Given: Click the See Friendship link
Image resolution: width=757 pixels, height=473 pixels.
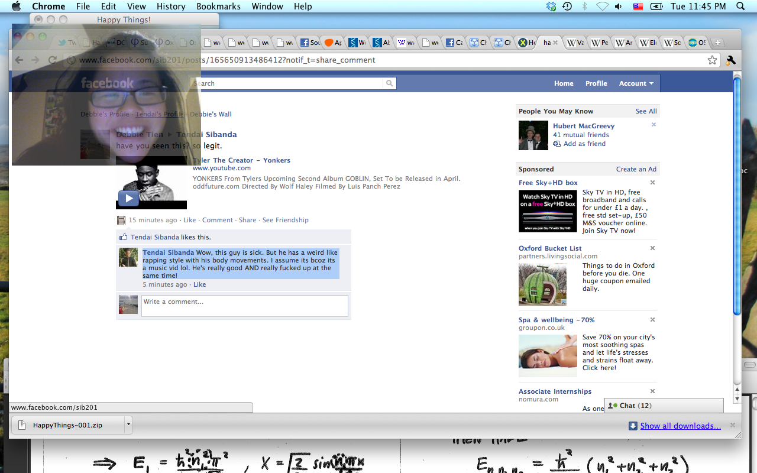Looking at the screenshot, I should pos(285,220).
